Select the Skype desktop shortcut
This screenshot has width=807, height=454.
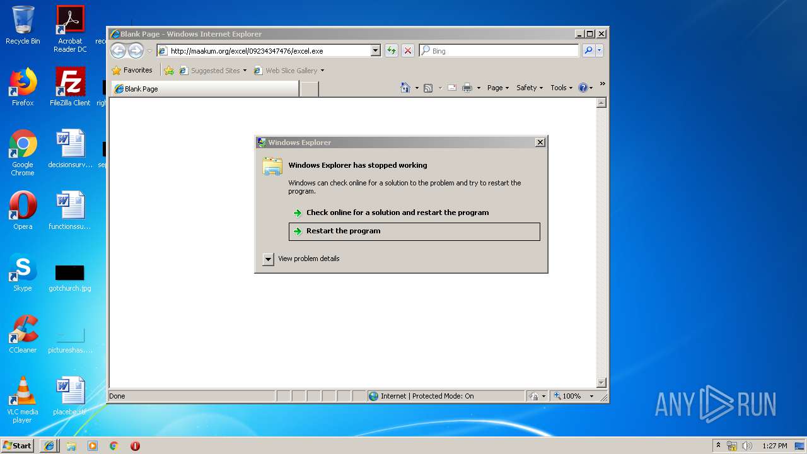(23, 272)
